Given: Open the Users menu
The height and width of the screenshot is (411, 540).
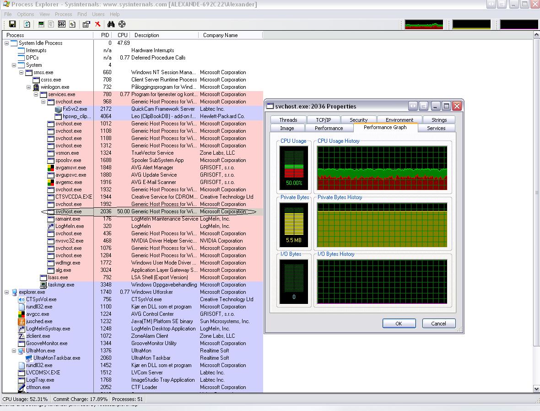Looking at the screenshot, I should (x=98, y=14).
